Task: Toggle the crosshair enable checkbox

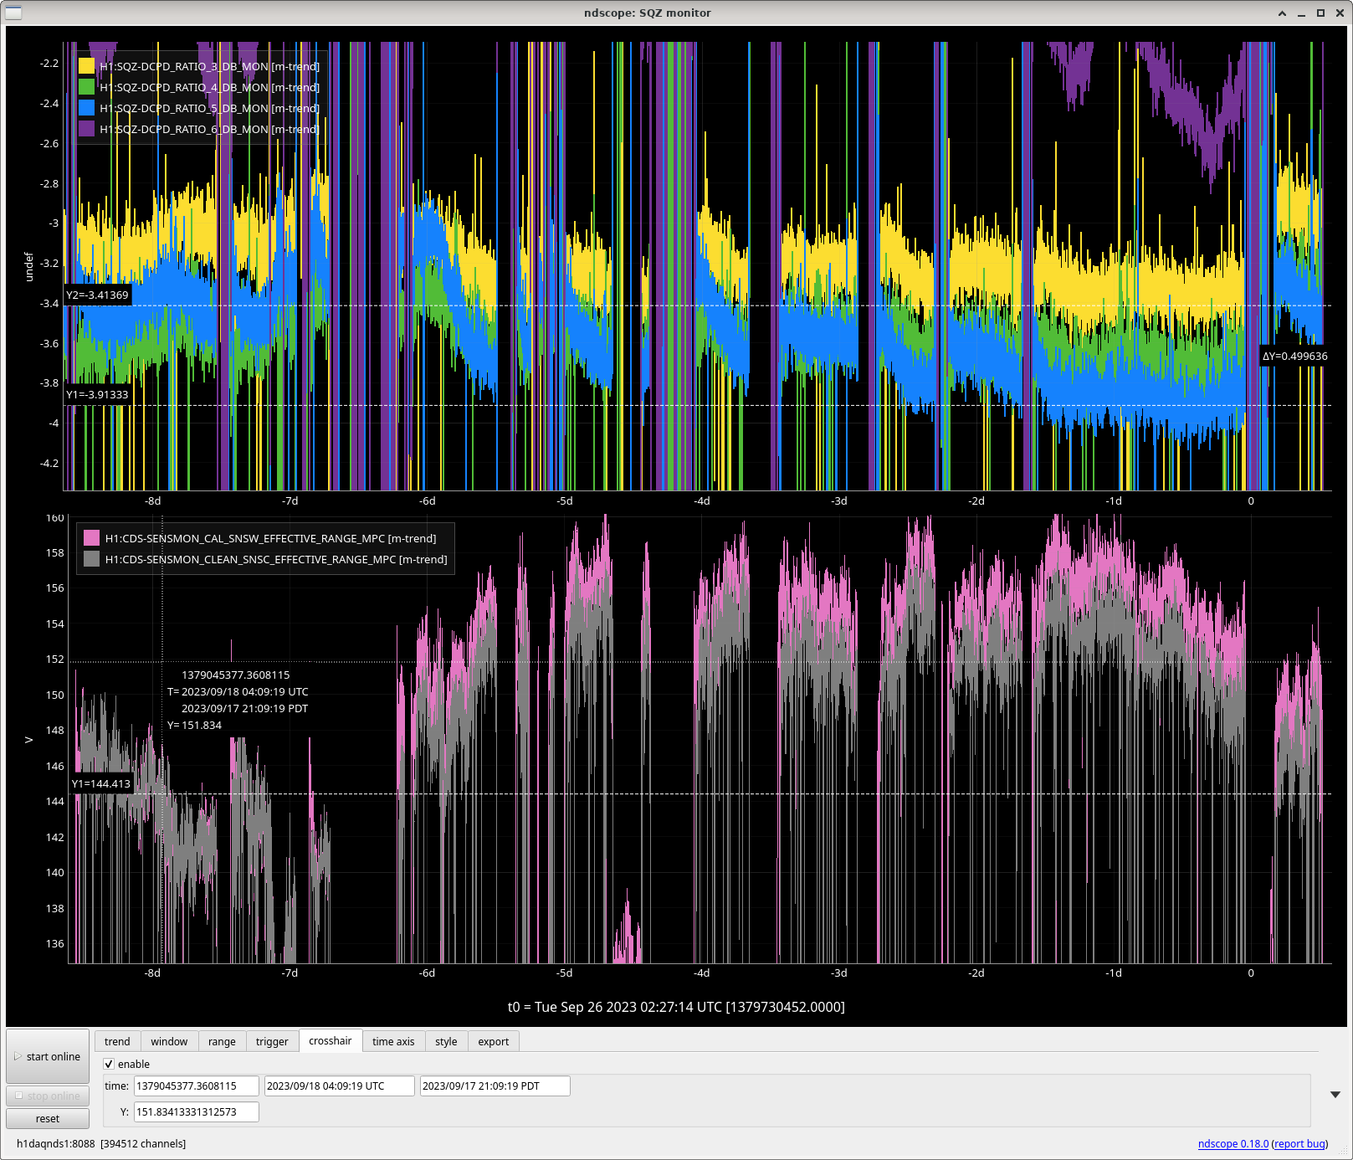Action: click(x=109, y=1064)
